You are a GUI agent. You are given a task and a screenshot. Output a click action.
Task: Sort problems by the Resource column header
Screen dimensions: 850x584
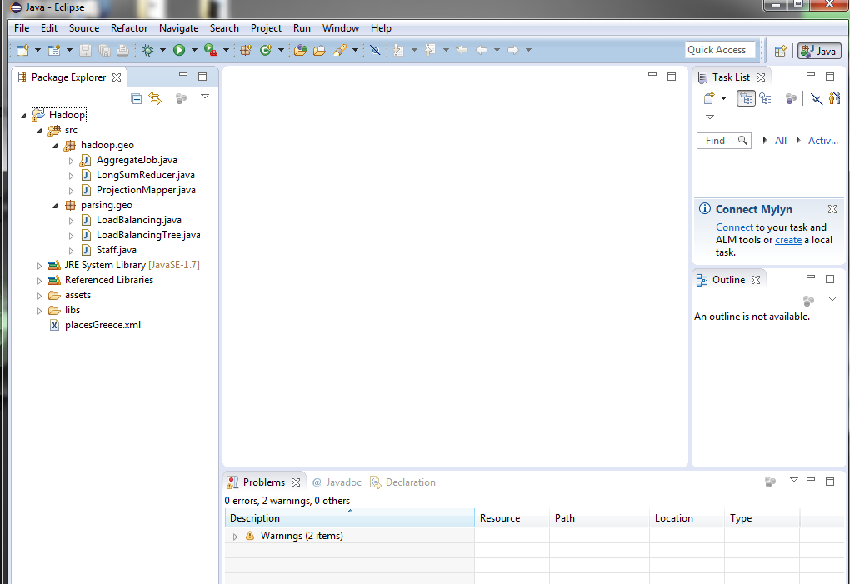[x=512, y=518]
